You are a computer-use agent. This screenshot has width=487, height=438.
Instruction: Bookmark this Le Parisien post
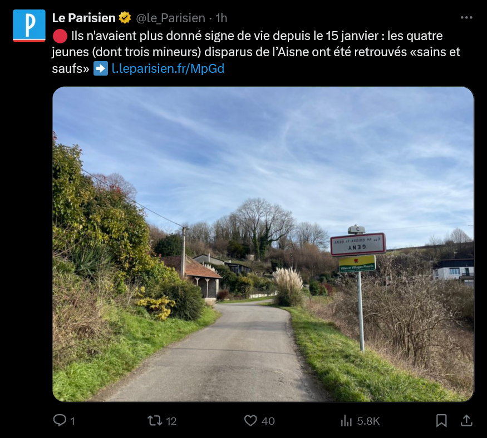click(x=441, y=421)
